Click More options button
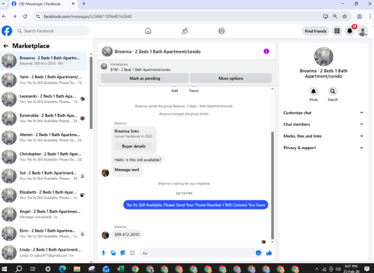This screenshot has height=273, width=374. tap(231, 78)
